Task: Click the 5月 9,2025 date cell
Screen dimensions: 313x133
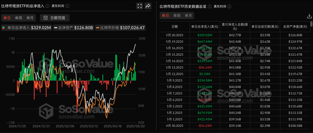Action: pyautogui.click(x=175, y=80)
